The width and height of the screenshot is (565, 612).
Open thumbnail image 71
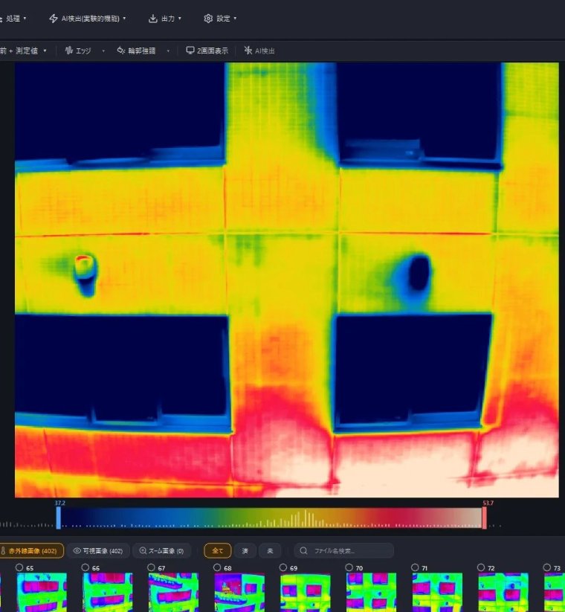[x=437, y=593]
